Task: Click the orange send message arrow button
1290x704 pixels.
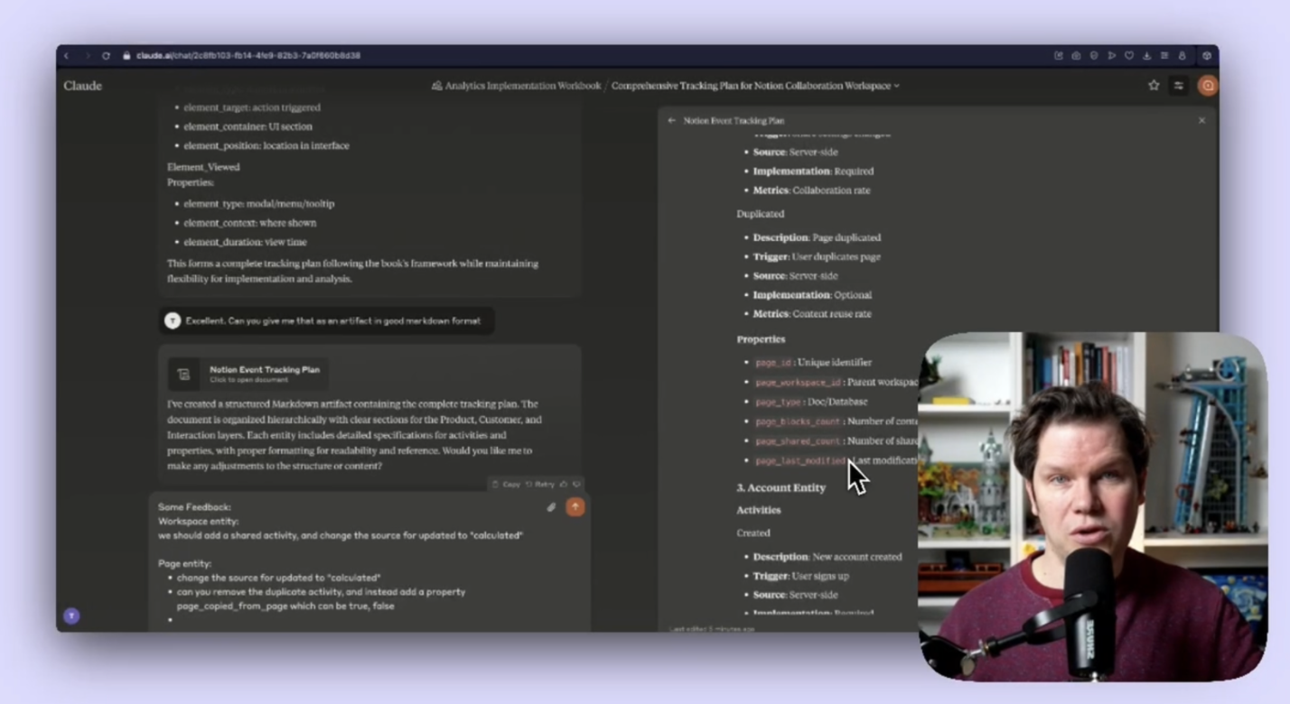Action: click(575, 507)
